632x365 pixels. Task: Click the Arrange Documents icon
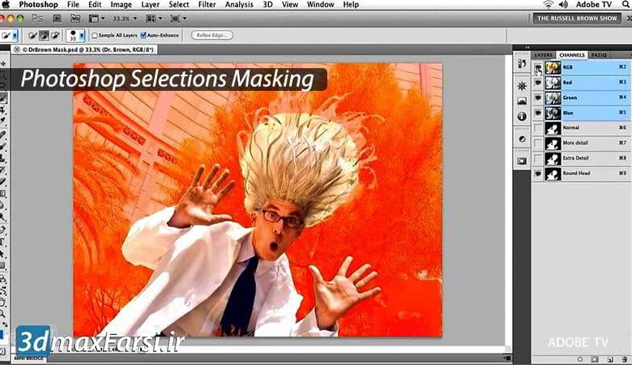(151, 19)
